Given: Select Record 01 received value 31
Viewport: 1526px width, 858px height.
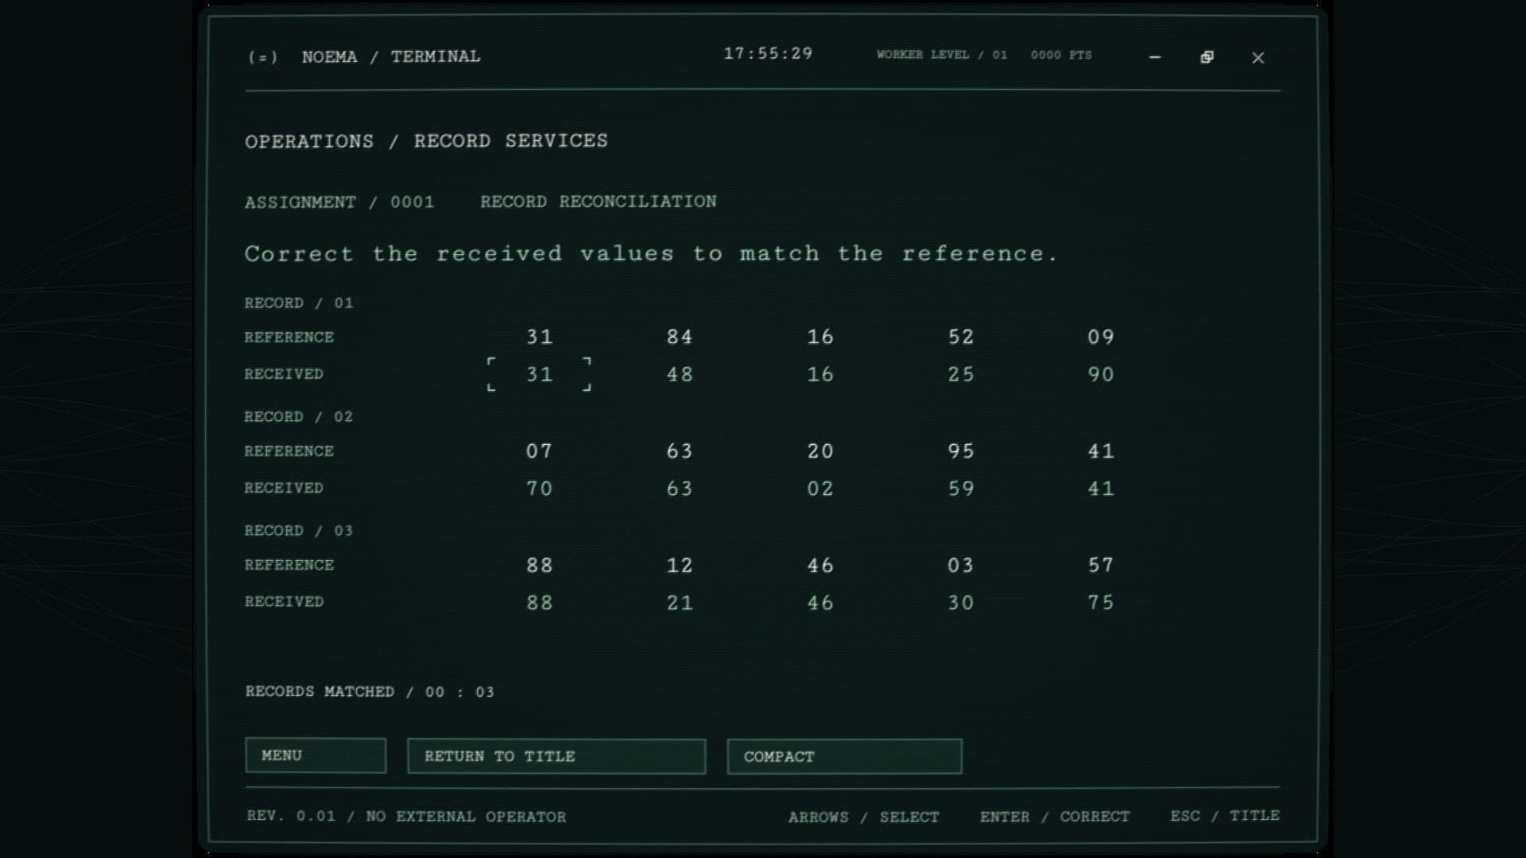Looking at the screenshot, I should (540, 374).
